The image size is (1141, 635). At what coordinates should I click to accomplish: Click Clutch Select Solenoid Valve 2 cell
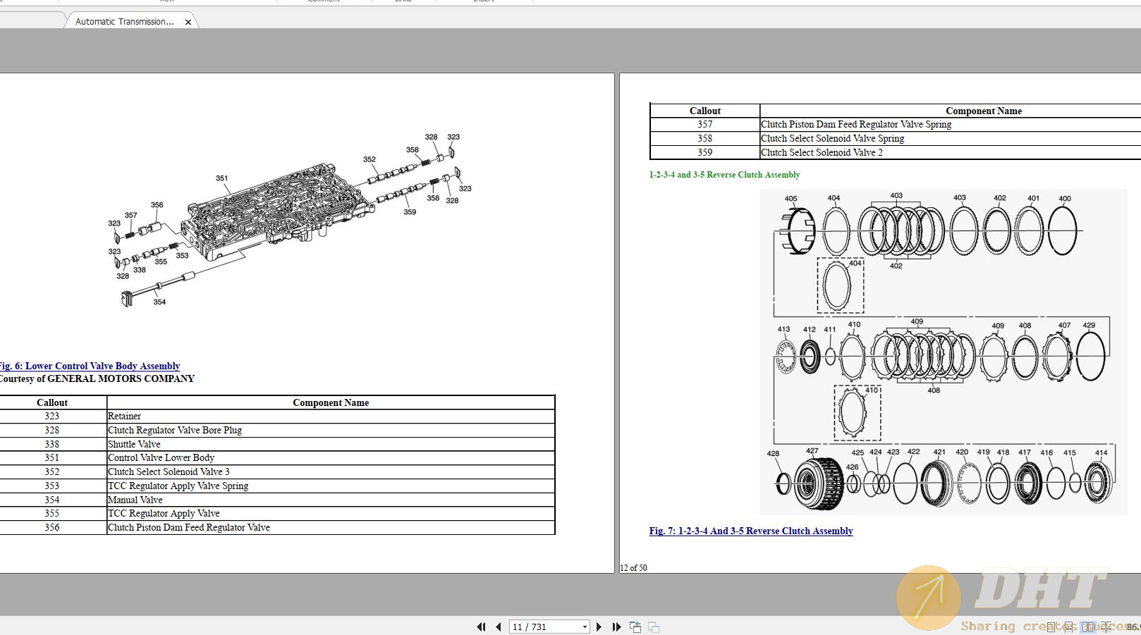click(950, 152)
